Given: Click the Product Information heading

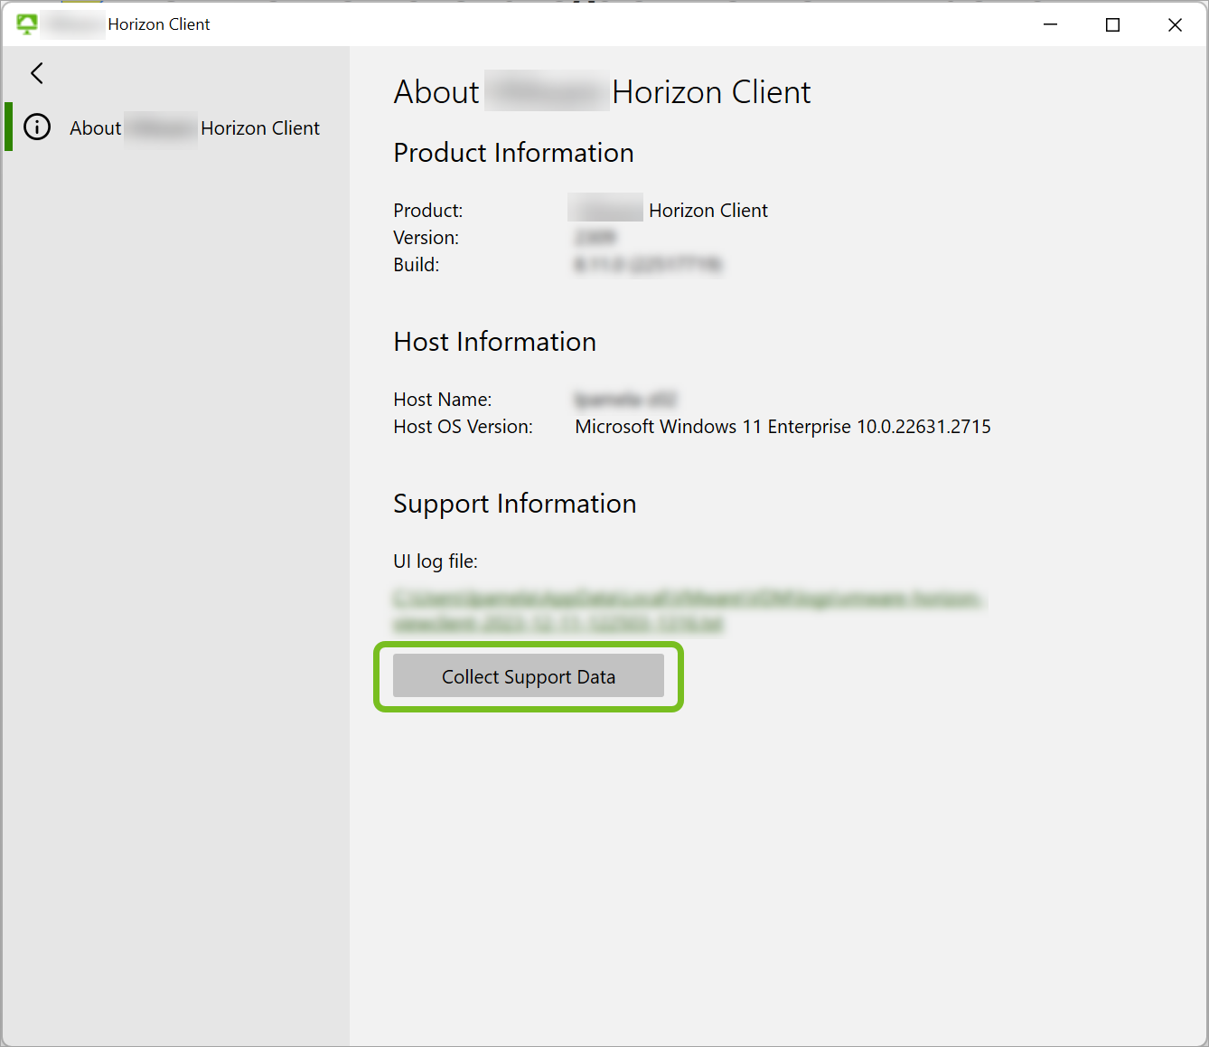Looking at the screenshot, I should 513,153.
